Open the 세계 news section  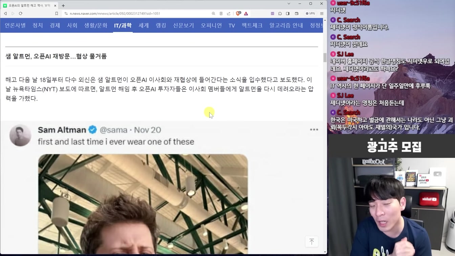tap(144, 25)
